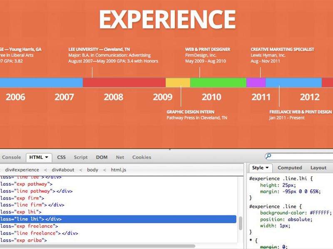Screen dimensions: 333x249
Task: Click the HTML panel horizontal scrollbar
Action: [x=98, y=246]
